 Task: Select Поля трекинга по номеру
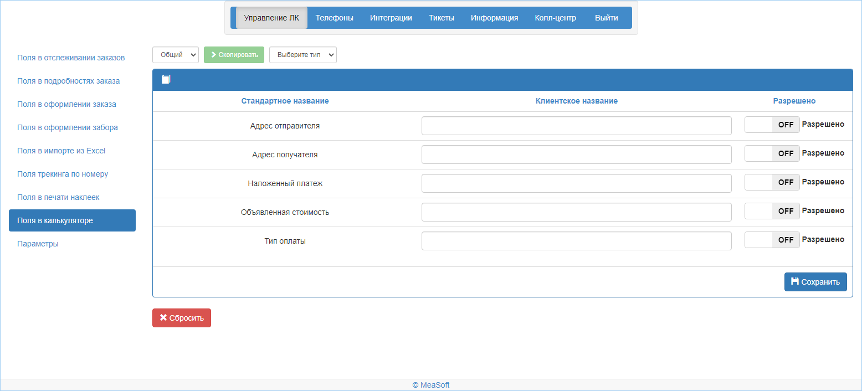pos(72,174)
